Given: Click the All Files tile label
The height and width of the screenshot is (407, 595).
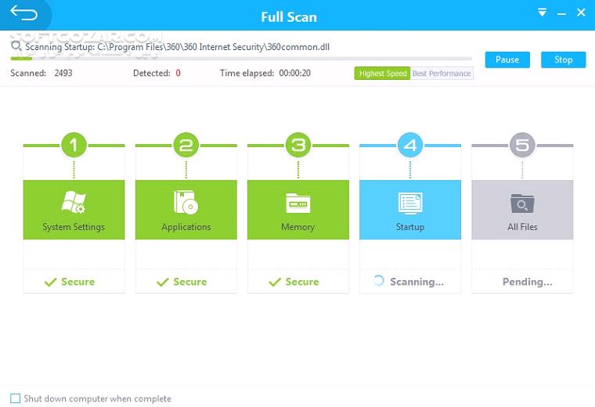Looking at the screenshot, I should point(522,227).
